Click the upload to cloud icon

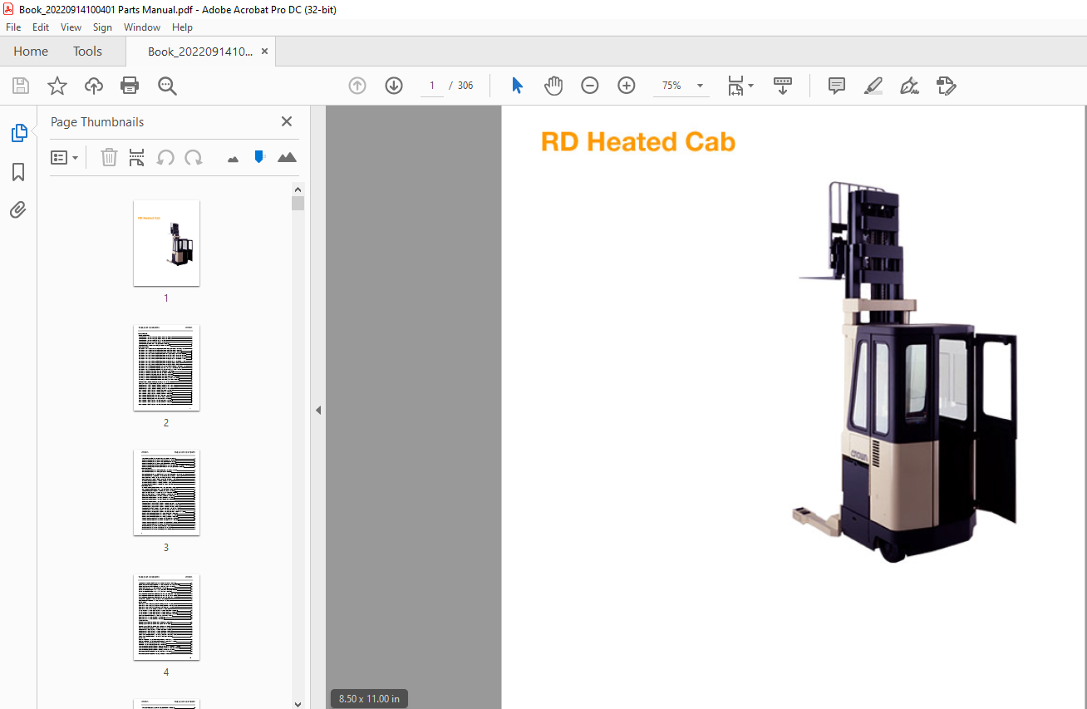(93, 86)
